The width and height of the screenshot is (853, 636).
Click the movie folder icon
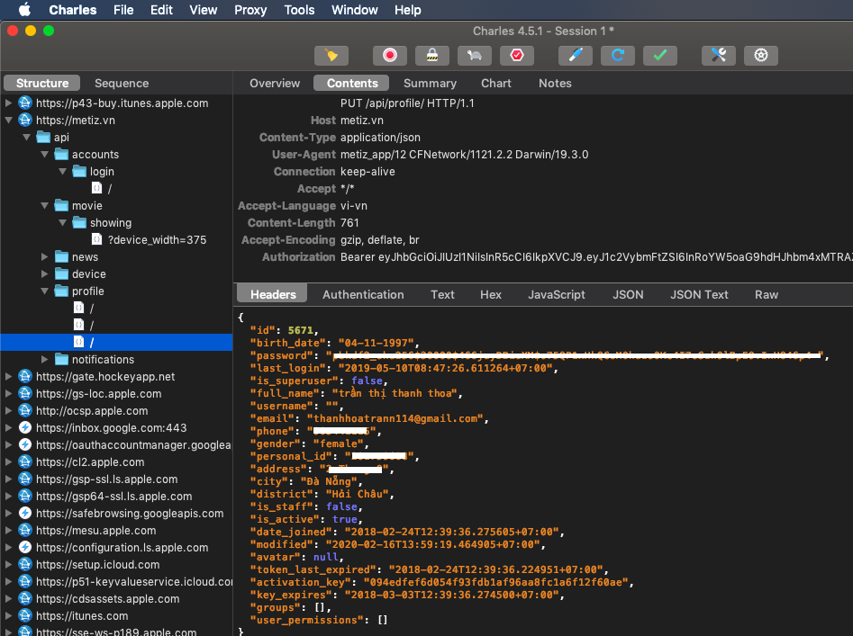point(61,205)
